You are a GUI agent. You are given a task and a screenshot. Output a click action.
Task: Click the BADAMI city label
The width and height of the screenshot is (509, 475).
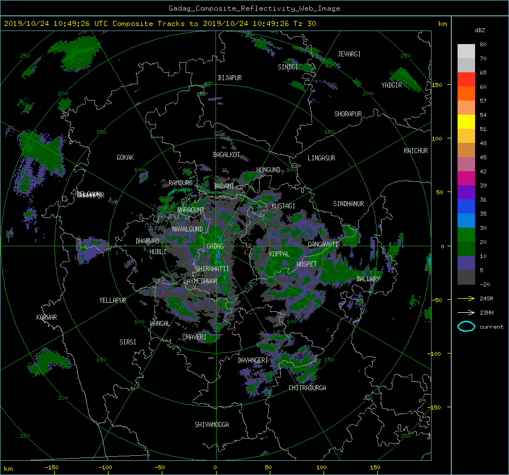(224, 186)
